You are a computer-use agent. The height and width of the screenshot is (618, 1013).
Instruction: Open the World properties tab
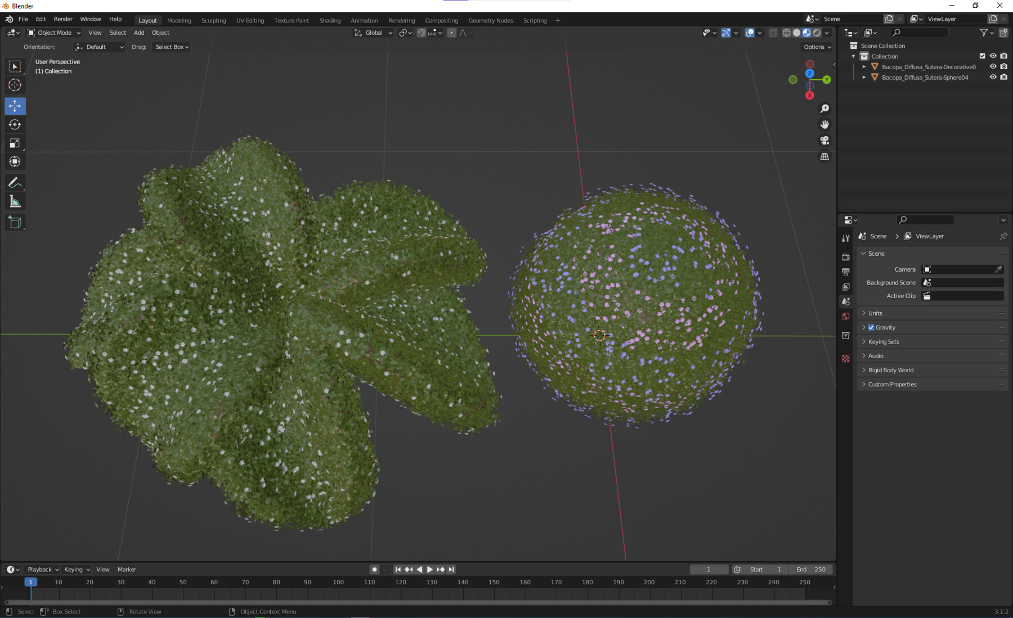click(846, 317)
